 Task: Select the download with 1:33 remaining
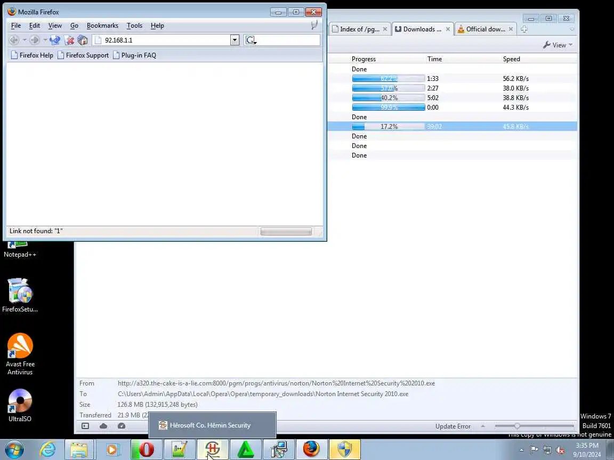453,79
